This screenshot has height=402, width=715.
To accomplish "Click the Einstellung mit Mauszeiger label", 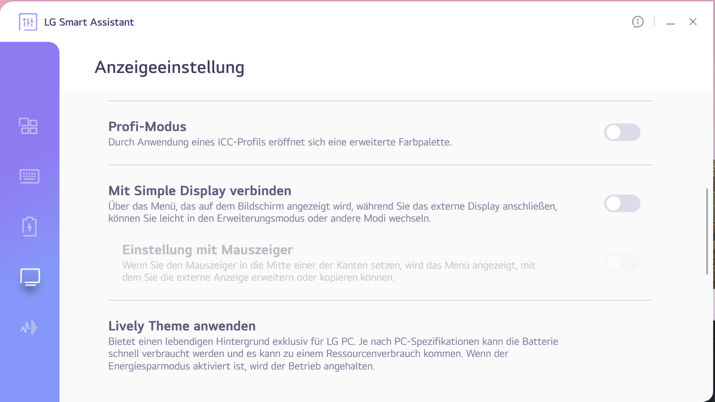I will click(x=207, y=250).
